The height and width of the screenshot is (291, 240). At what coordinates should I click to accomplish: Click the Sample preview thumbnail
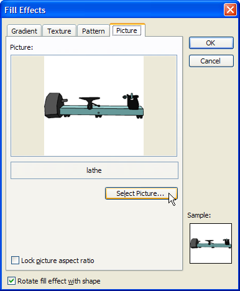pos(211,243)
